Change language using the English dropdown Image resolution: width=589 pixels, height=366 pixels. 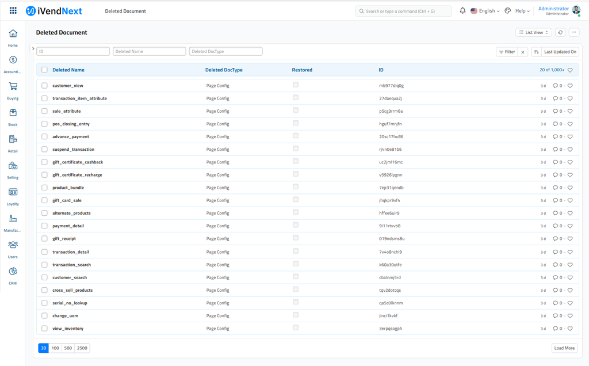[x=485, y=10]
